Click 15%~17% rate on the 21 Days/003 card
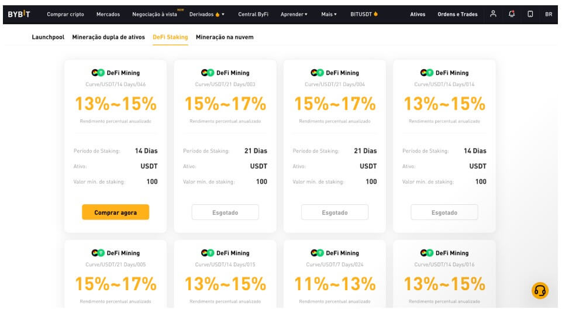The height and width of the screenshot is (316, 562). [x=225, y=104]
